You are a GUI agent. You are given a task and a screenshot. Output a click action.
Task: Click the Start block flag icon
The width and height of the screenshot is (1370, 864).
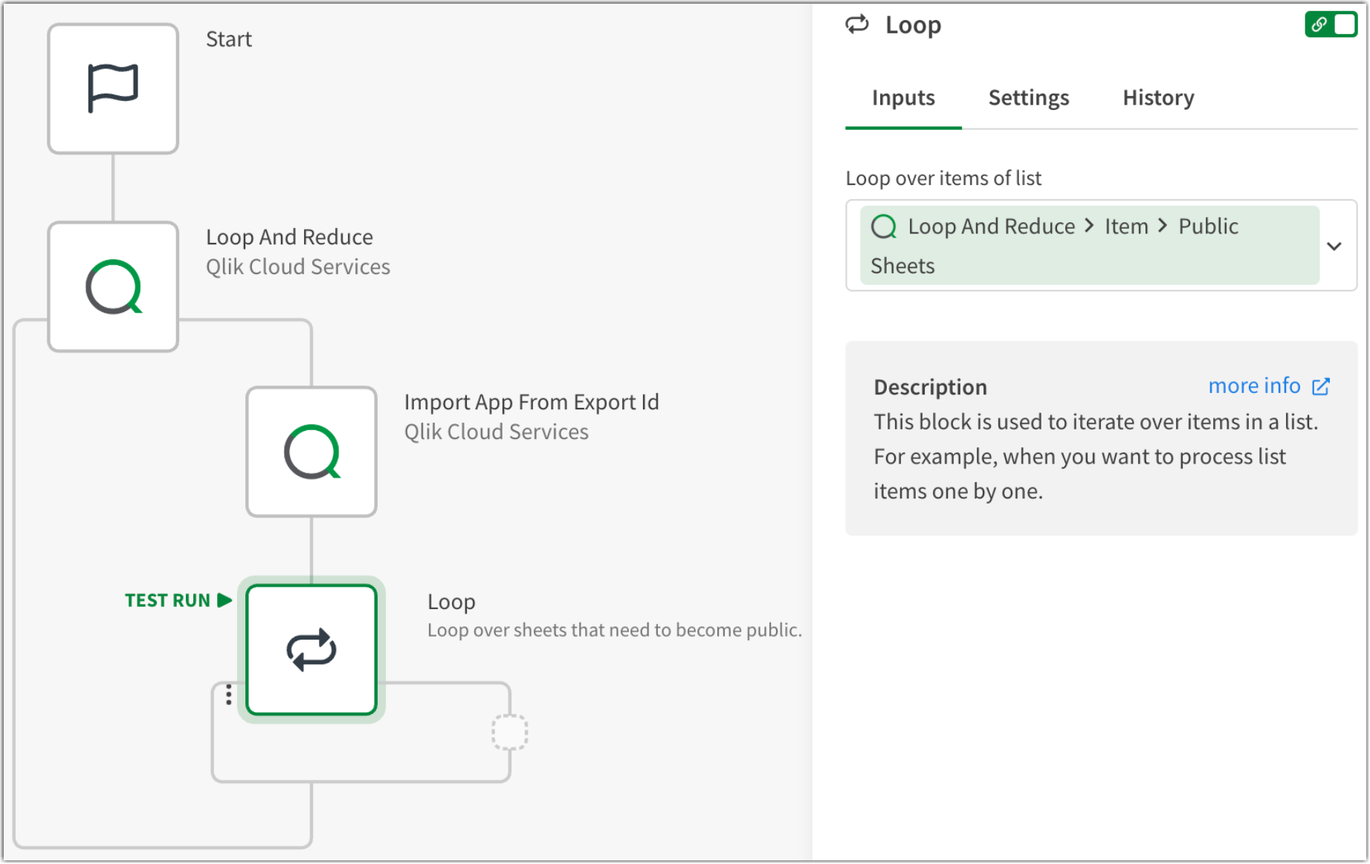pos(113,88)
